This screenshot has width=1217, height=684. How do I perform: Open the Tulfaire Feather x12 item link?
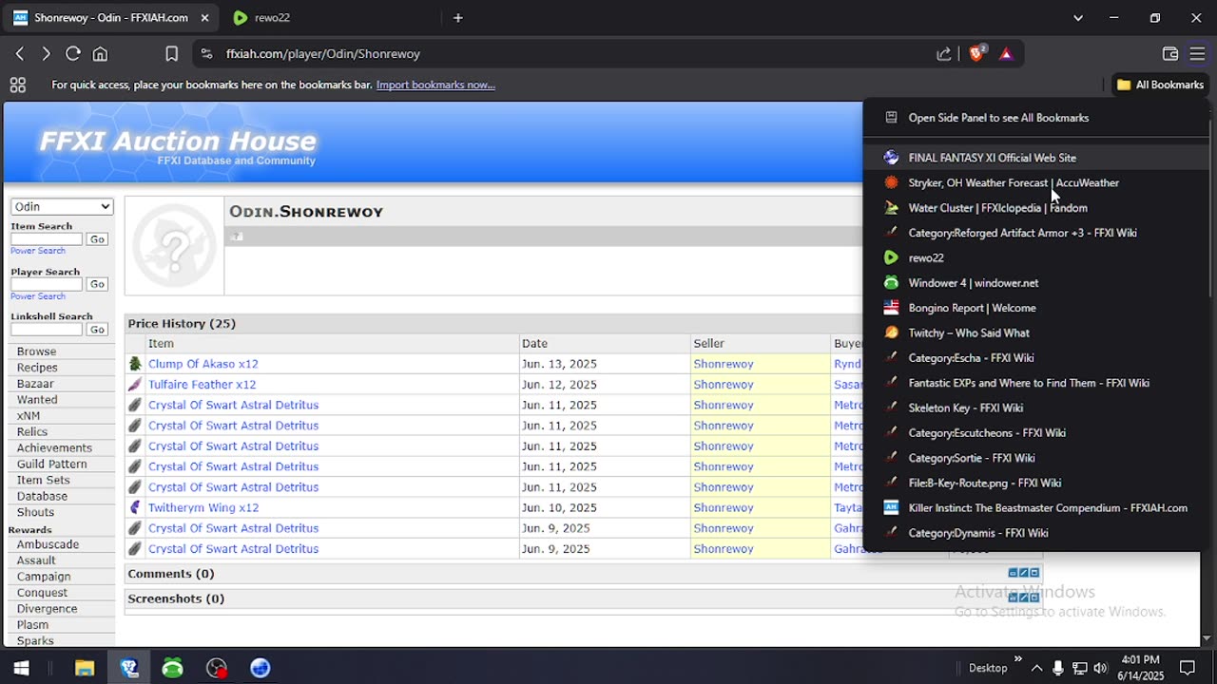pyautogui.click(x=202, y=385)
